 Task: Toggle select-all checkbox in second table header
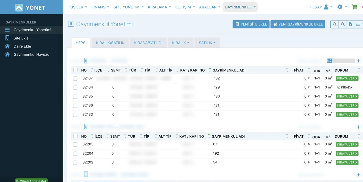75,136
